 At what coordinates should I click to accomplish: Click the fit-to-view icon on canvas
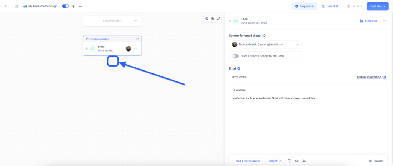pos(219,19)
